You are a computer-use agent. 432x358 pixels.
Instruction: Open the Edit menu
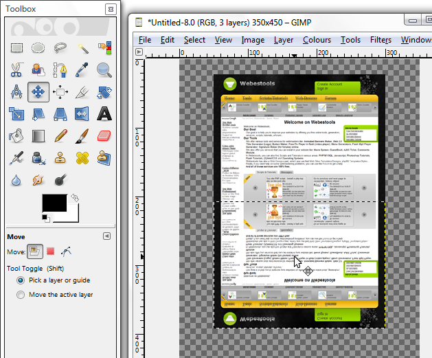click(168, 40)
